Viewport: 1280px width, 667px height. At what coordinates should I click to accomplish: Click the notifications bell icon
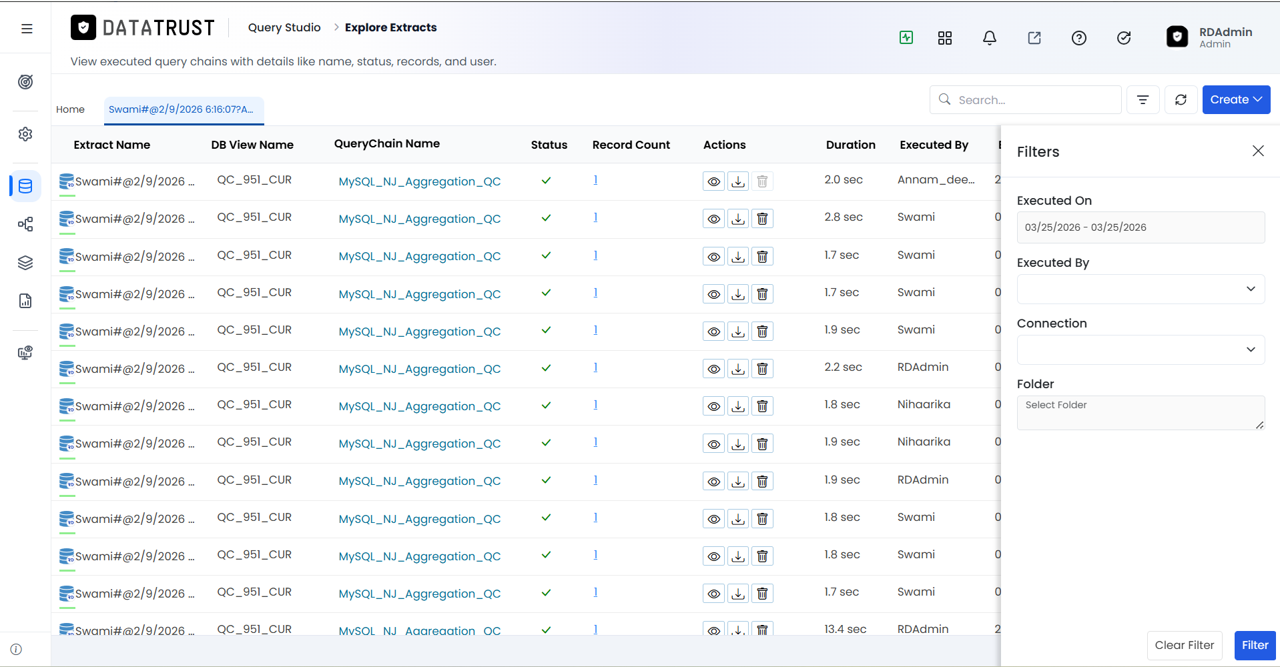click(x=990, y=38)
